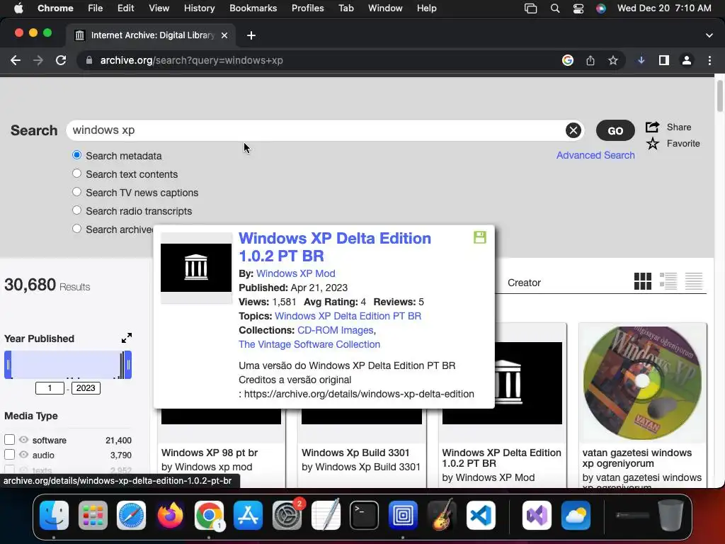
Task: Open macOS Control Center
Action: [578, 8]
